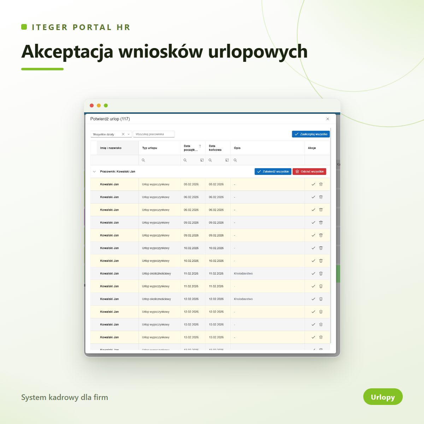Click the search icon under Opis column
The image size is (424, 424).
[x=235, y=160]
